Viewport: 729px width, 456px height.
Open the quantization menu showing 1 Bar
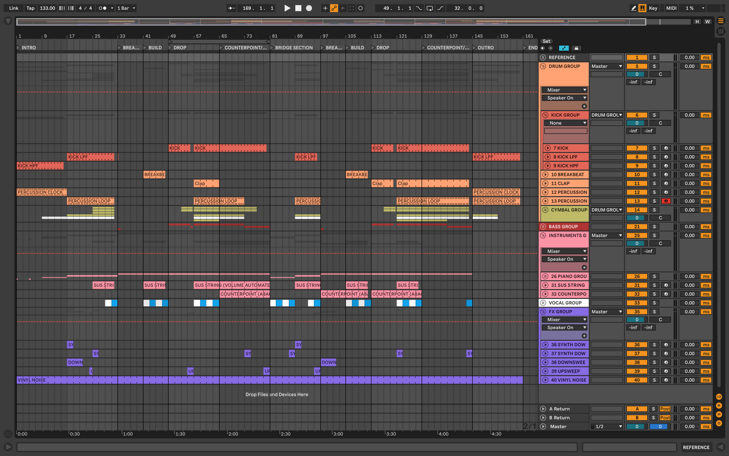click(x=126, y=8)
